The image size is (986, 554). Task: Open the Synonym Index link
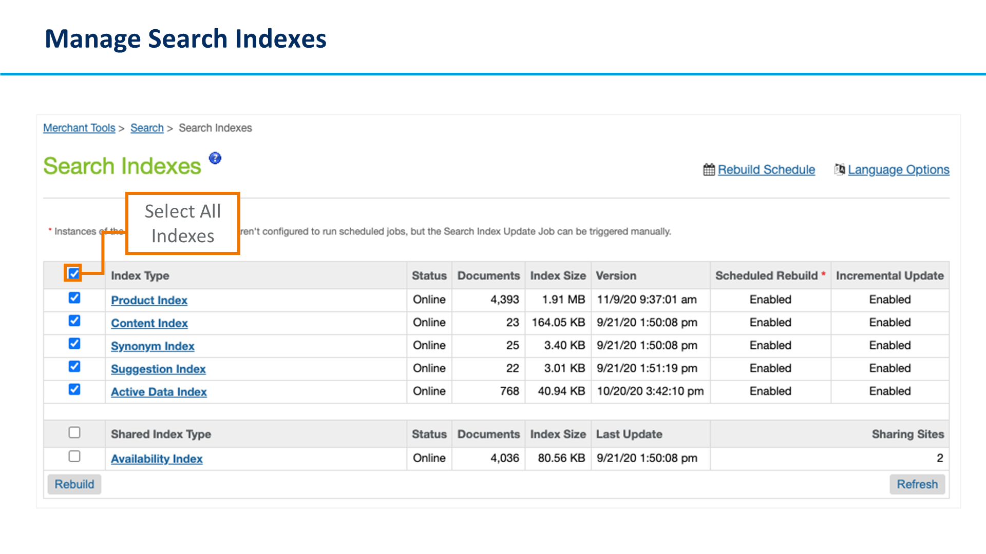153,346
